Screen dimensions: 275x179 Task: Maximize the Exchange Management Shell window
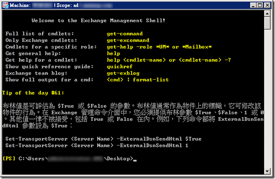pos(260,5)
